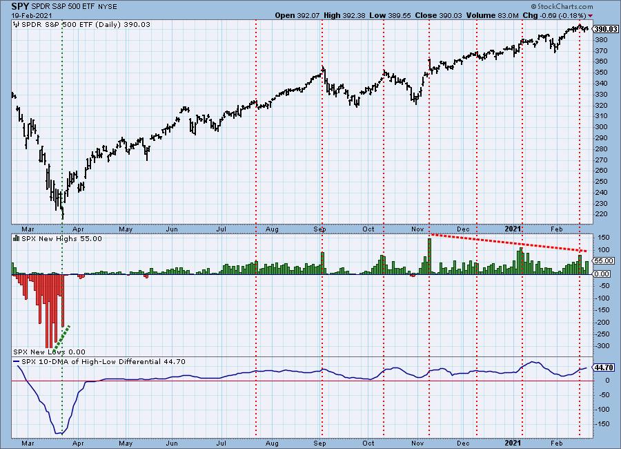Click the green dashed trendline near New Lows
Image resolution: width=621 pixels, height=449 pixels.
[x=63, y=337]
